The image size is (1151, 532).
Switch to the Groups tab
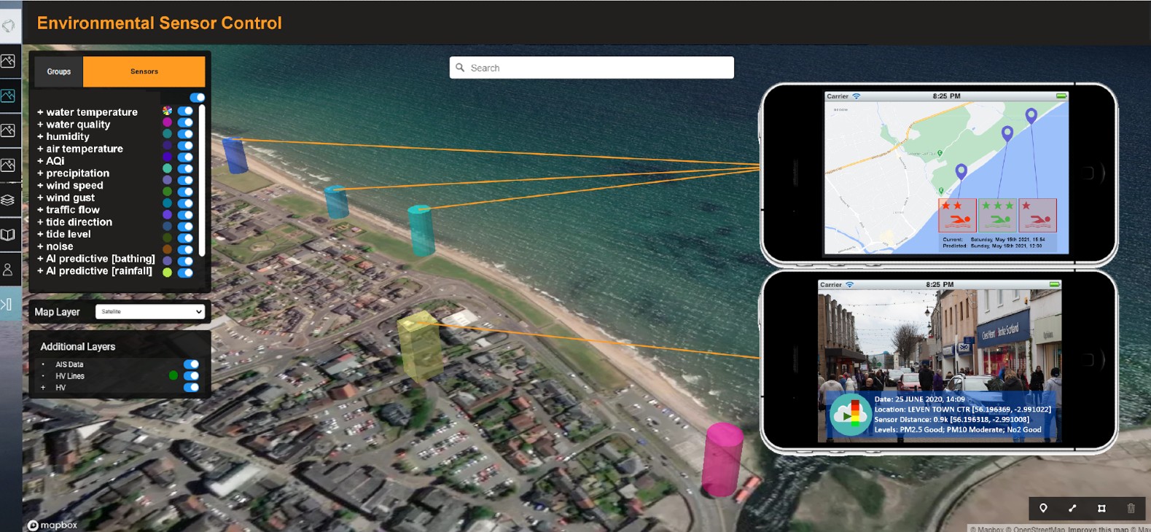click(x=59, y=71)
